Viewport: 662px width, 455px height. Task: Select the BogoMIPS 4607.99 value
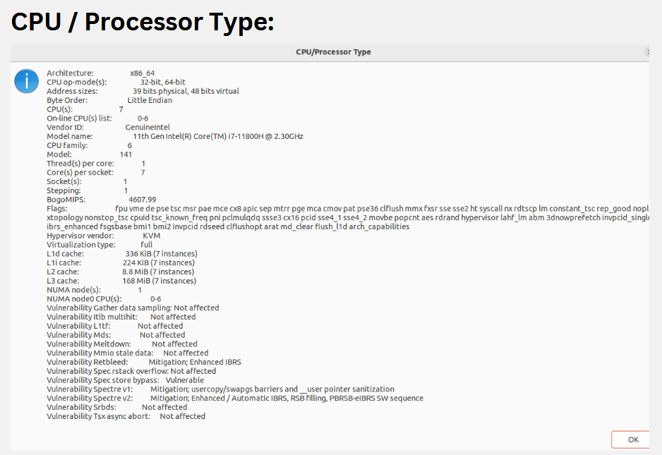pos(143,200)
